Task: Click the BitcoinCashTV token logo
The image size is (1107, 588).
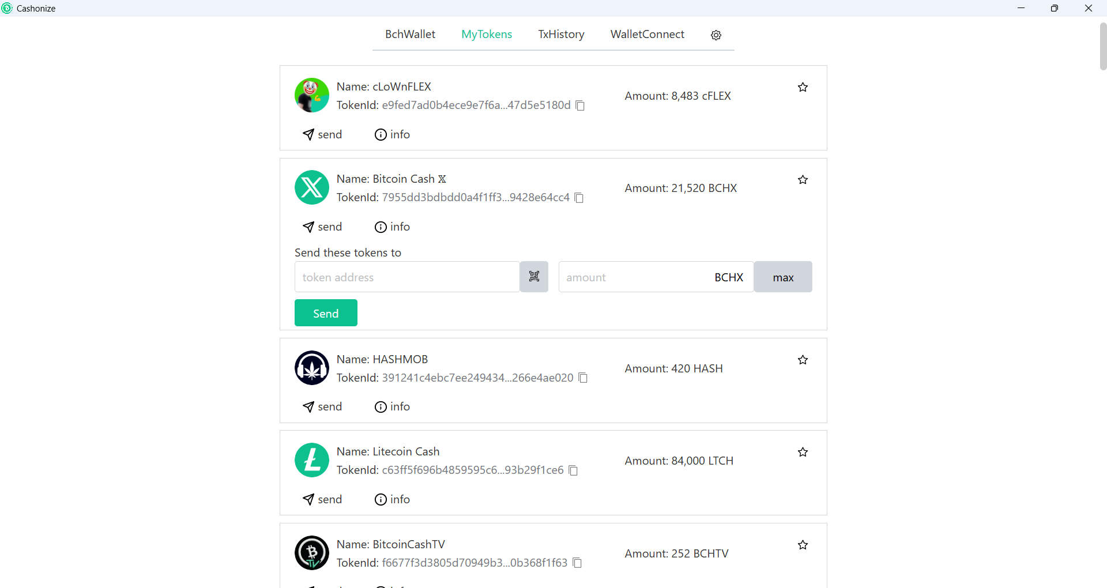Action: [x=312, y=553]
